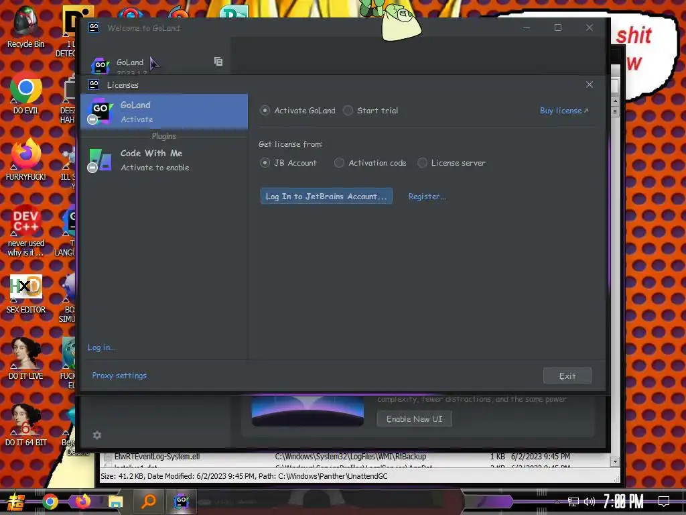Click the Start button on the taskbar
This screenshot has height=515, width=686.
click(x=15, y=502)
